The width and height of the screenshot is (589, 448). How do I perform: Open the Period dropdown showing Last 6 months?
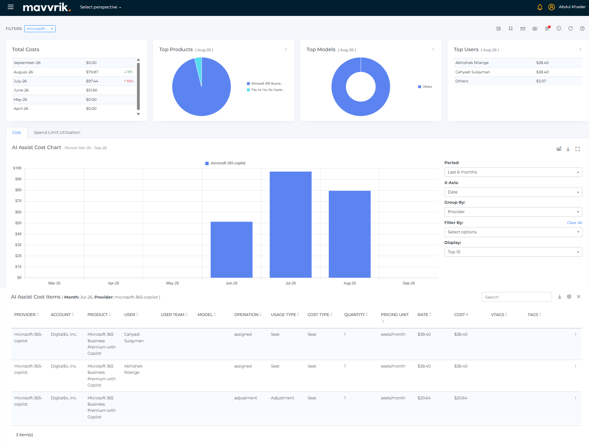pyautogui.click(x=513, y=172)
